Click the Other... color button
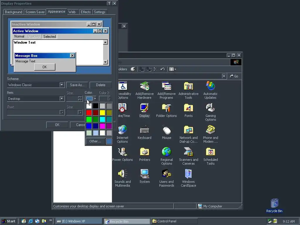The height and width of the screenshot is (225, 300). tap(95, 141)
